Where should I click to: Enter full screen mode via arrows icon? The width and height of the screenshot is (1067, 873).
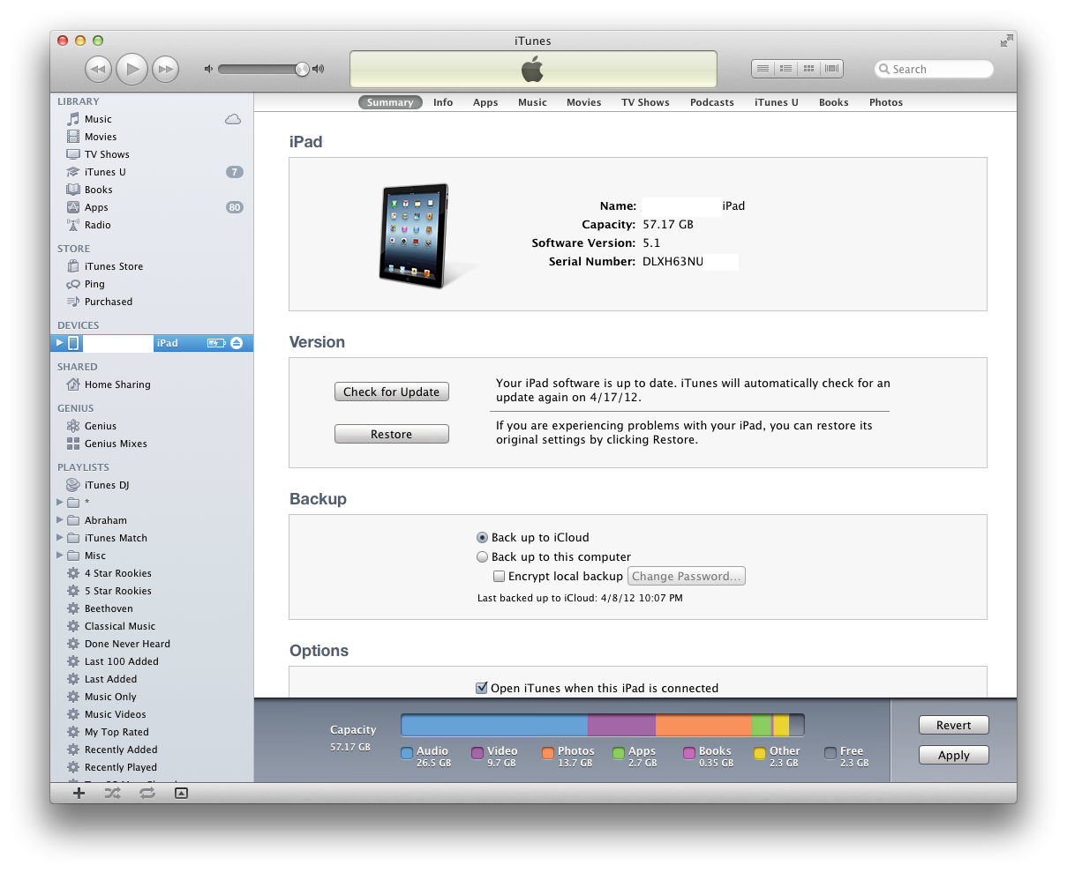[1006, 41]
